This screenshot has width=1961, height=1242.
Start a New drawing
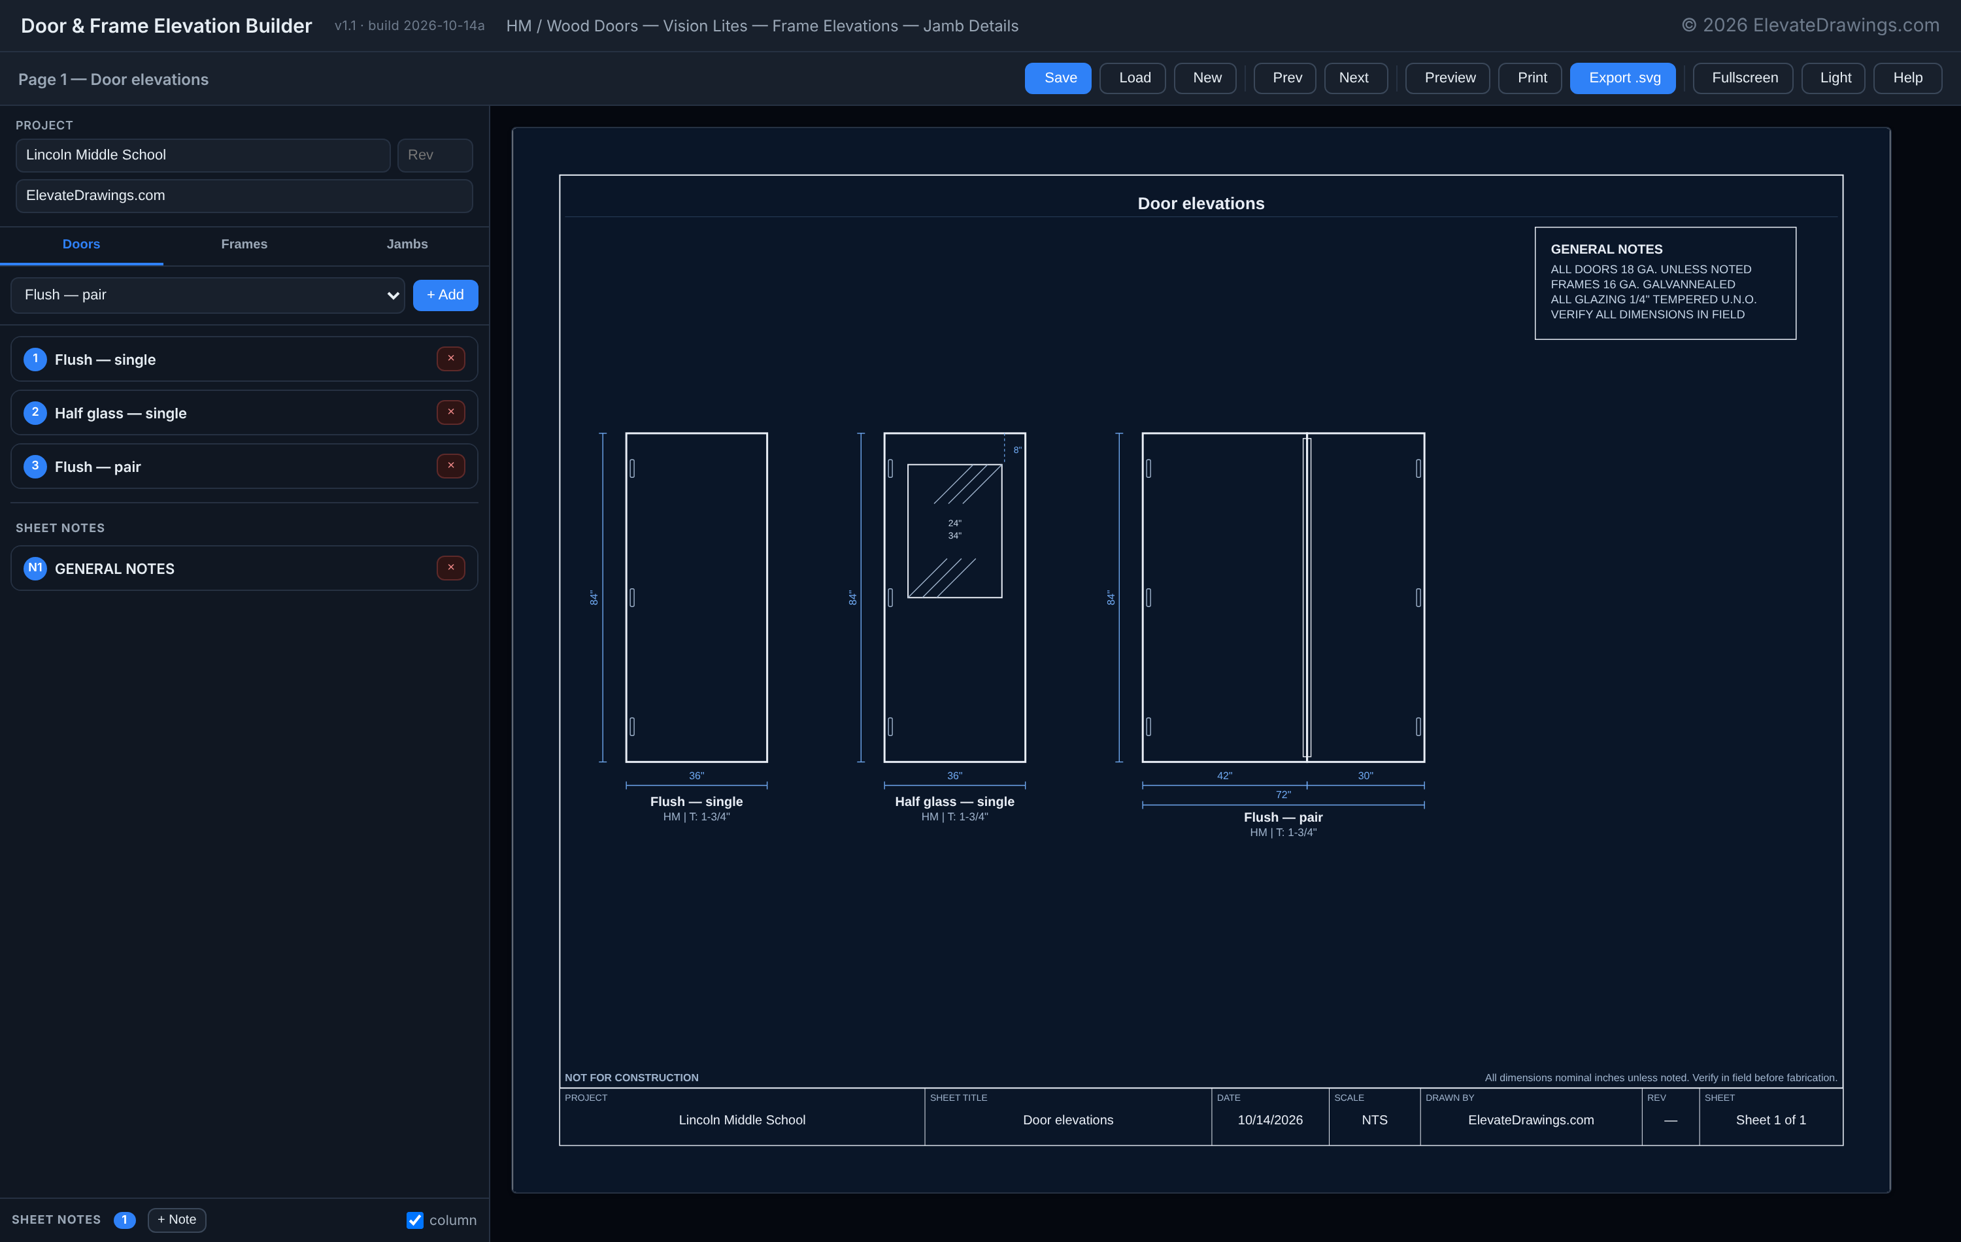(1205, 78)
